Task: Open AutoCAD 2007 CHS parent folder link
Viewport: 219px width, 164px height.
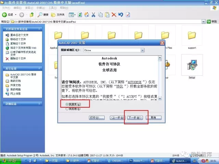Action: 23,76
